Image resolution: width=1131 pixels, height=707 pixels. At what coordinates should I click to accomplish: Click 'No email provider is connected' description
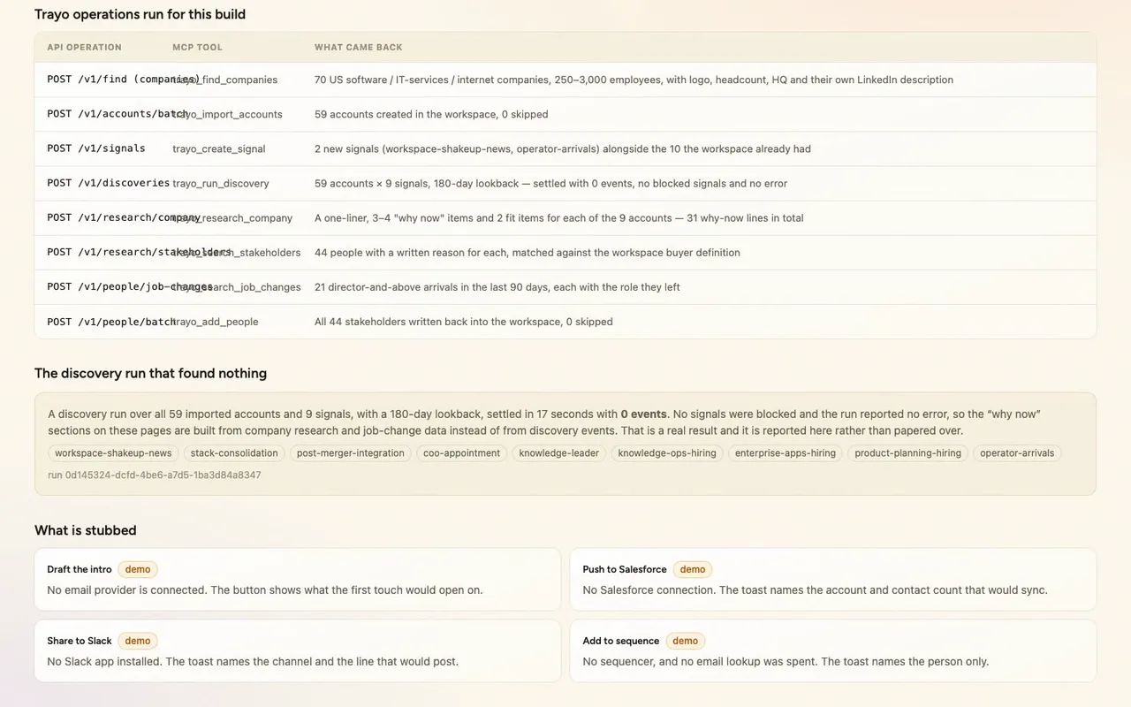pos(265,590)
